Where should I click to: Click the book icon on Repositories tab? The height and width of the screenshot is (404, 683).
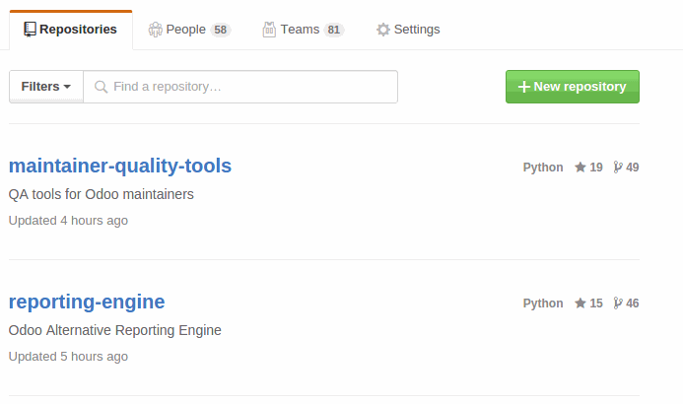pyautogui.click(x=30, y=30)
